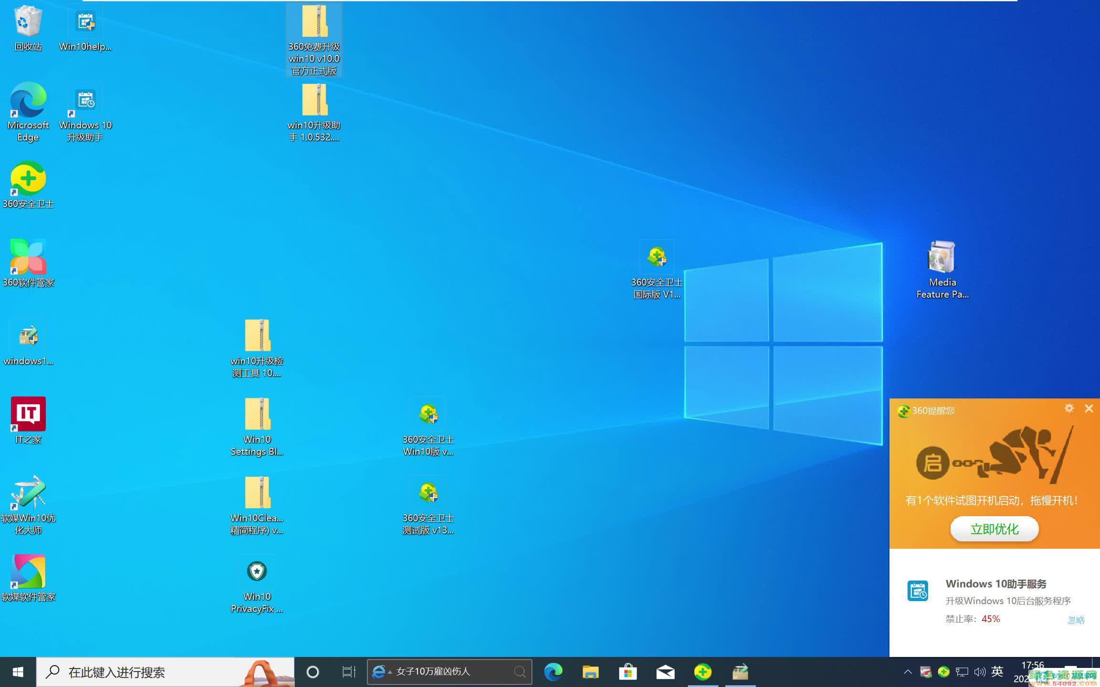Viewport: 1100px width, 687px height.
Task: Select the Win10help... desktop icon
Action: click(85, 28)
